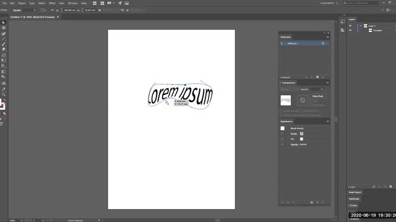Open the Opacity dropdown in control bar
This screenshot has width=396, height=222.
click(x=35, y=10)
